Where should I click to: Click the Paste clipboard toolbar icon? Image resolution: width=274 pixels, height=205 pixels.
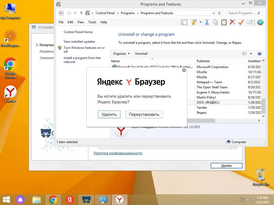(x=224, y=22)
